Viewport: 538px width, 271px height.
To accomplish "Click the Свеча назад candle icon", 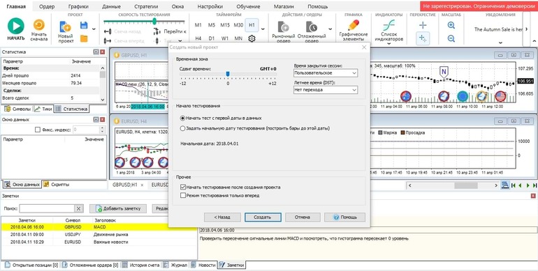I will tap(108, 31).
